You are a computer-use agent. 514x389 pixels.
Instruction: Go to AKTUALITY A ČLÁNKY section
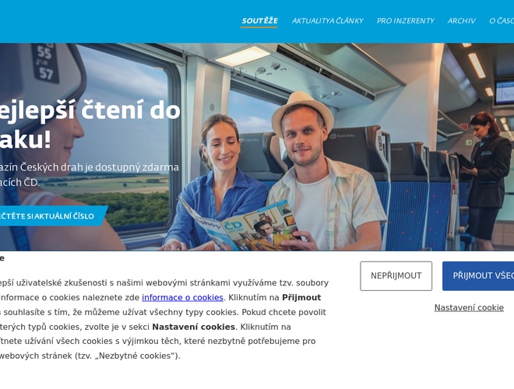[x=327, y=21]
